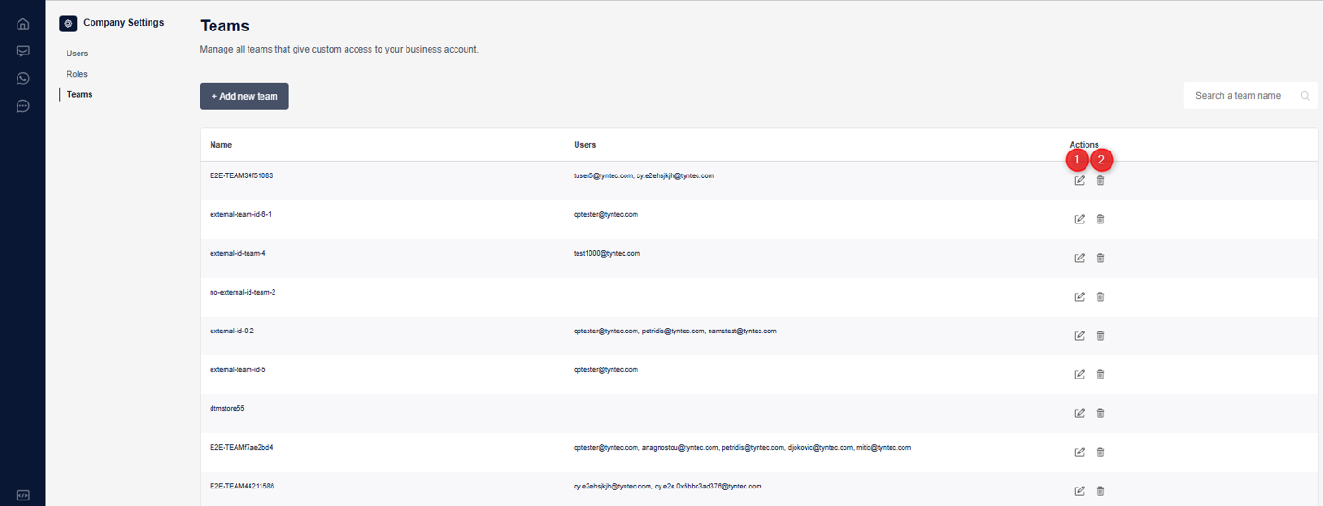Edit team external-team-id-5
1323x506 pixels.
[x=1079, y=374]
